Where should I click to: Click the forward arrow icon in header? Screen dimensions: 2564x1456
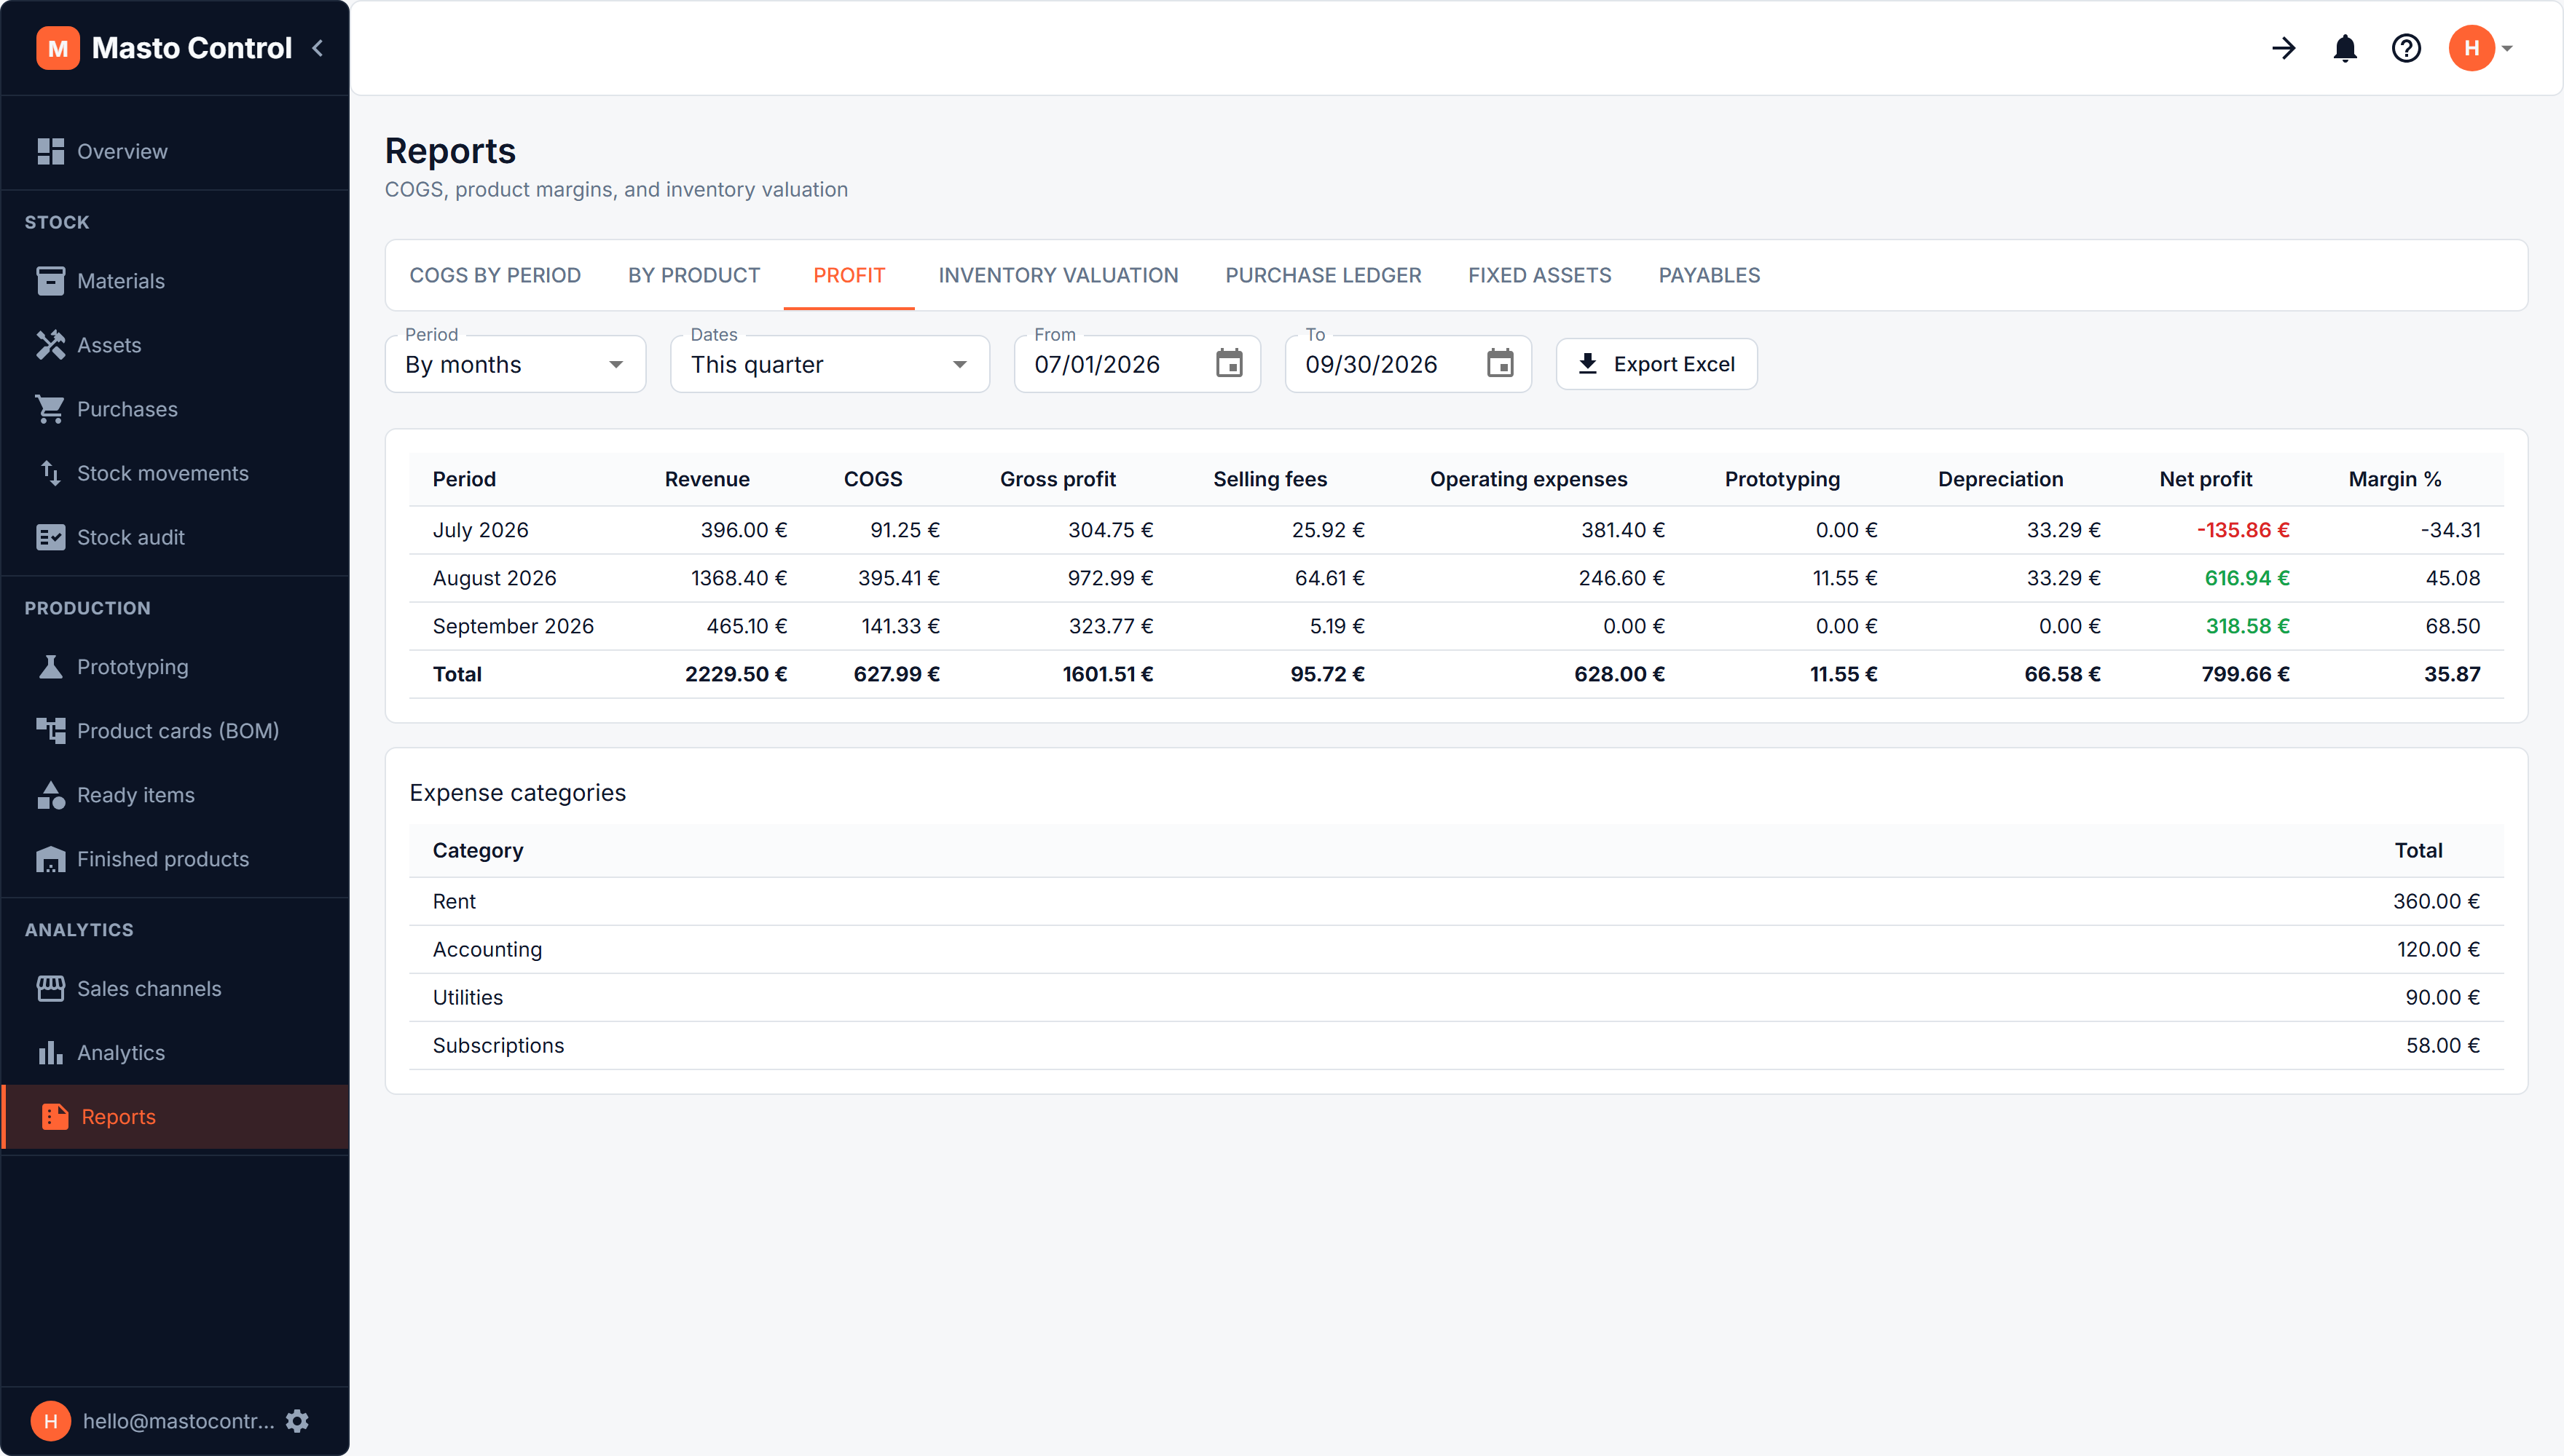pos(2284,48)
